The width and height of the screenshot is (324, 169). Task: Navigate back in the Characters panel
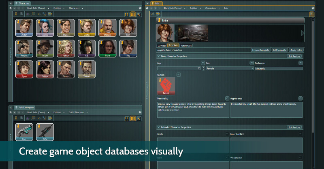point(19,8)
